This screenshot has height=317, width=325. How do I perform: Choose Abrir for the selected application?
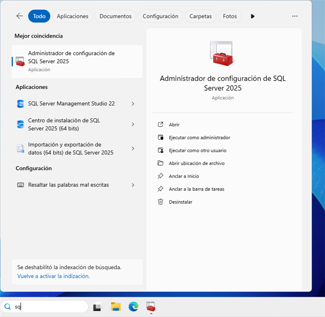click(x=174, y=125)
